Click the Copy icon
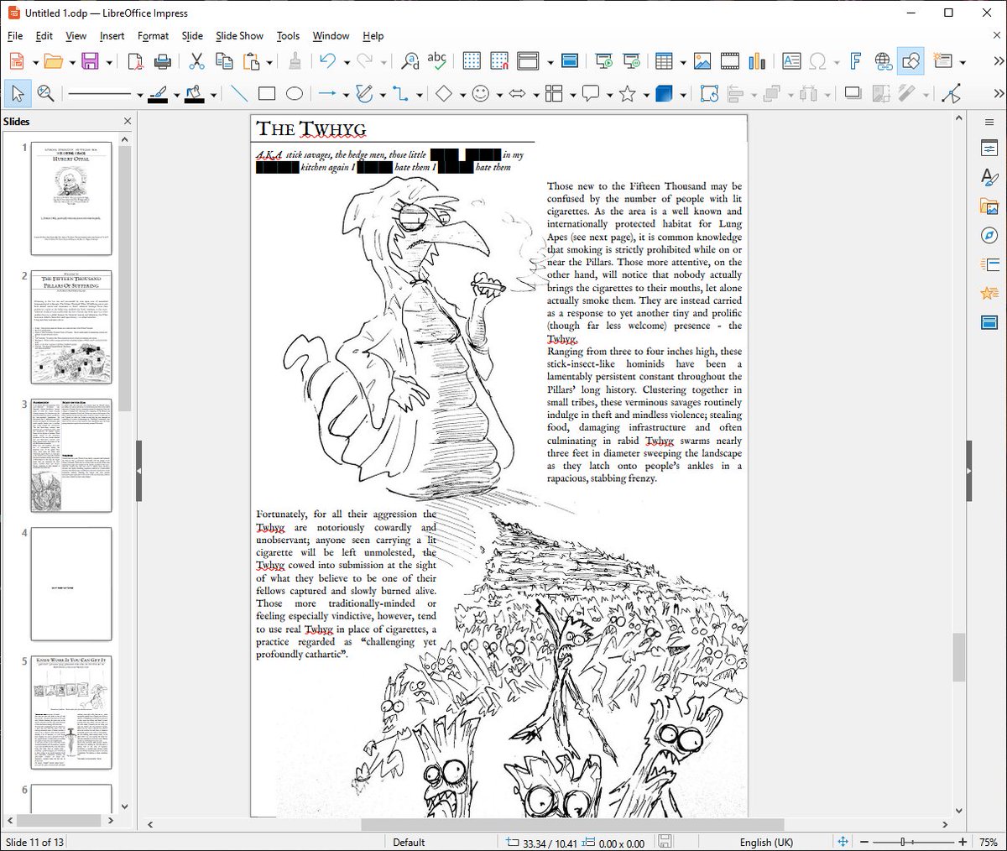This screenshot has height=851, width=1007. coord(224,61)
